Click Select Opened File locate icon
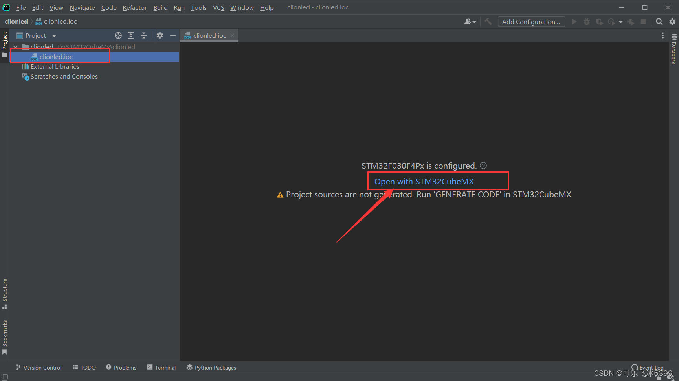 (x=118, y=35)
